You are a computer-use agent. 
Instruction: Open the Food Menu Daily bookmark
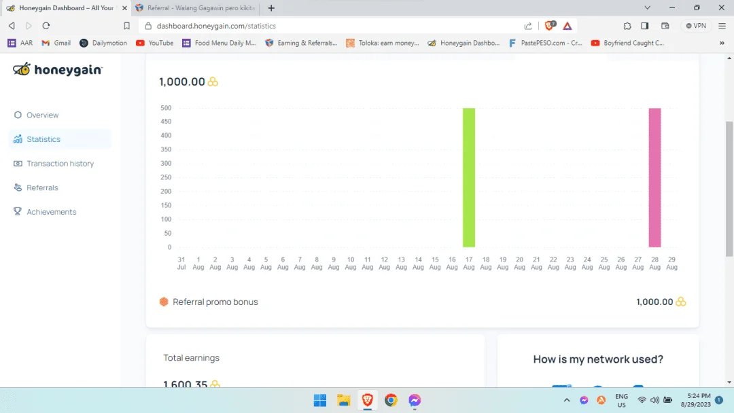pos(219,43)
